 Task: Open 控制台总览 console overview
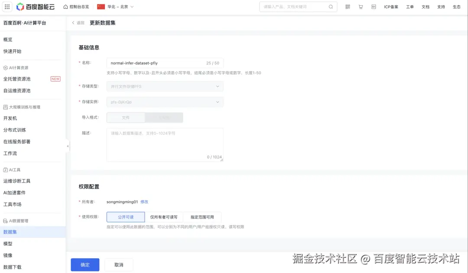[x=76, y=6]
